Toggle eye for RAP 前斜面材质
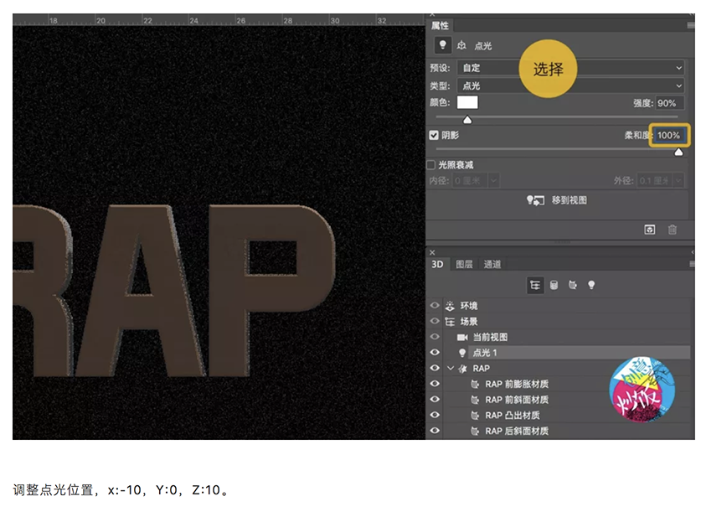Viewport: 706px width, 517px height. [x=435, y=400]
